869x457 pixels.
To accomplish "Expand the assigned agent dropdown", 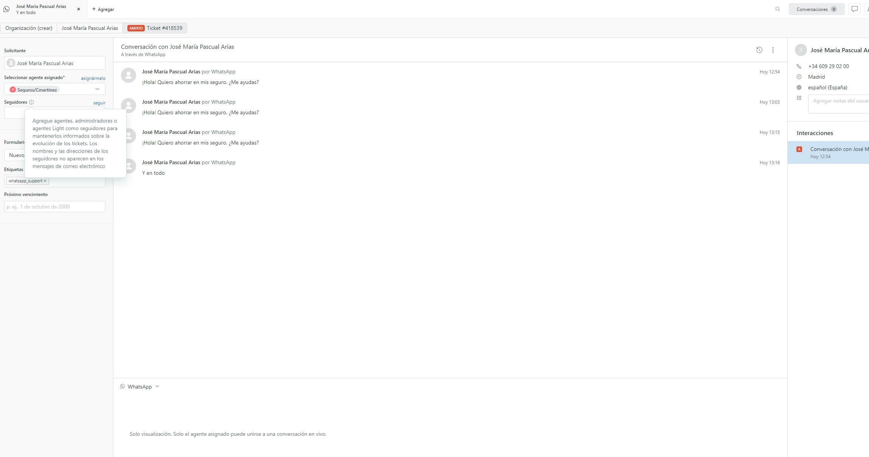I will point(97,89).
